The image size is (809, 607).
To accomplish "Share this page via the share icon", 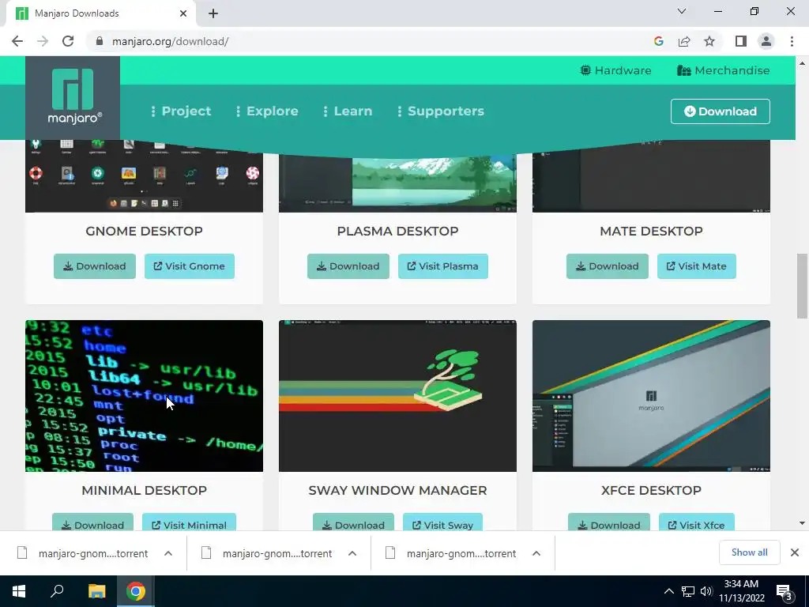I will click(x=684, y=41).
